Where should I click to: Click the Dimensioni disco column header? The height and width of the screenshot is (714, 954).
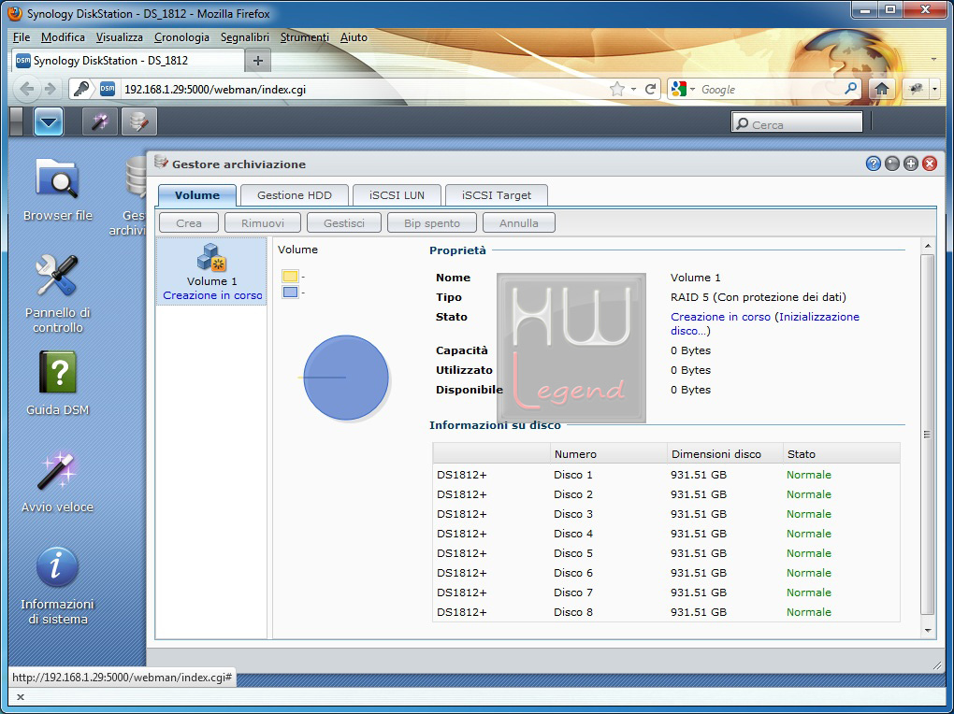click(725, 453)
